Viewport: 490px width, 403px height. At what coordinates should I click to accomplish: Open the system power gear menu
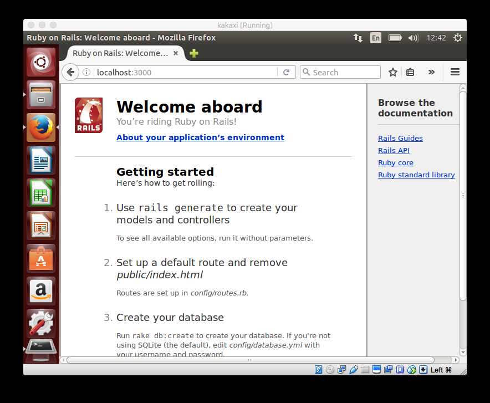(457, 38)
